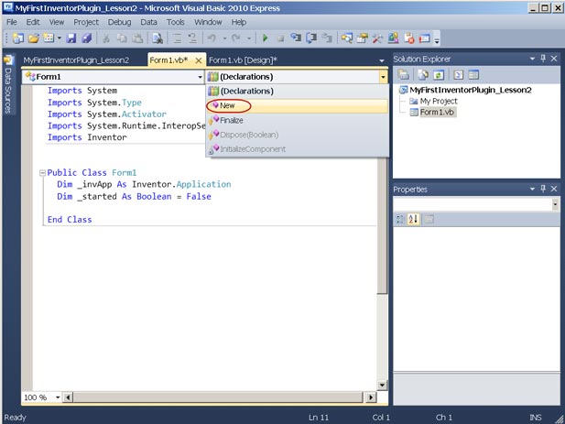Open the 100 % zoom level dropdown
Viewport: 565px width, 424px height.
click(x=56, y=397)
